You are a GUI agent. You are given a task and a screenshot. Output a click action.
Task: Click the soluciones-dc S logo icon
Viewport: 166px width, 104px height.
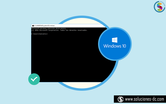click(x=121, y=99)
